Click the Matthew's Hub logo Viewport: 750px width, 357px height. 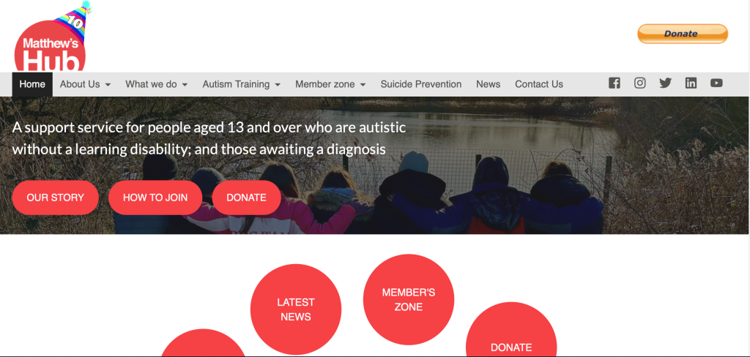coord(51,38)
